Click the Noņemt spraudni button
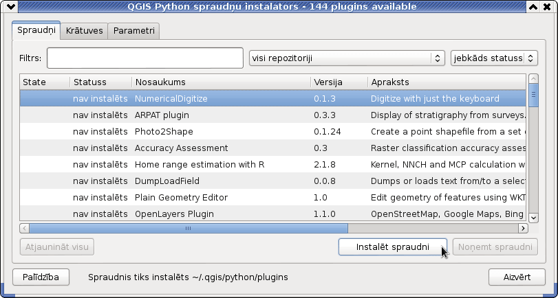558x298 pixels. click(495, 247)
